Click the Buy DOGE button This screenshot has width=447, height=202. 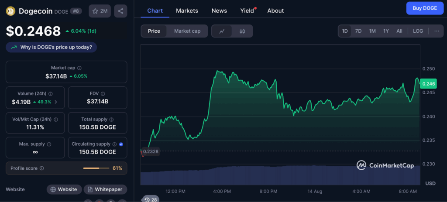click(424, 8)
